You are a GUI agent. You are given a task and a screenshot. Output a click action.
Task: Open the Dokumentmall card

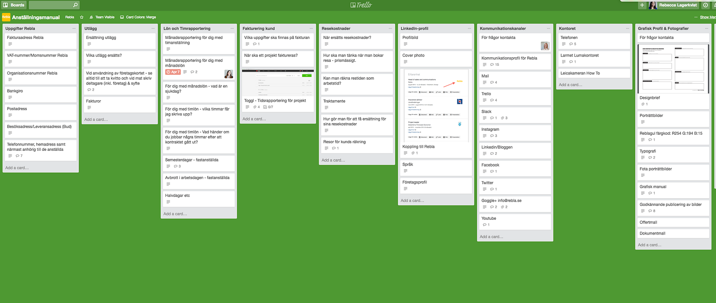(x=673, y=233)
